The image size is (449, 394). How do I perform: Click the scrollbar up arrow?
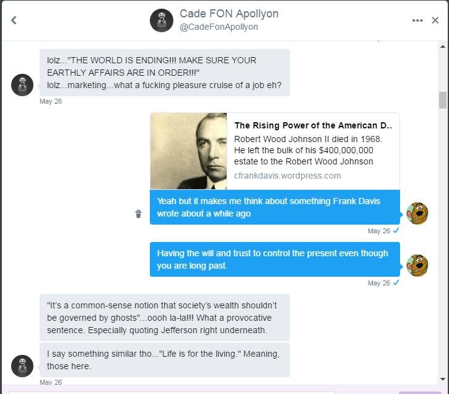[x=443, y=47]
